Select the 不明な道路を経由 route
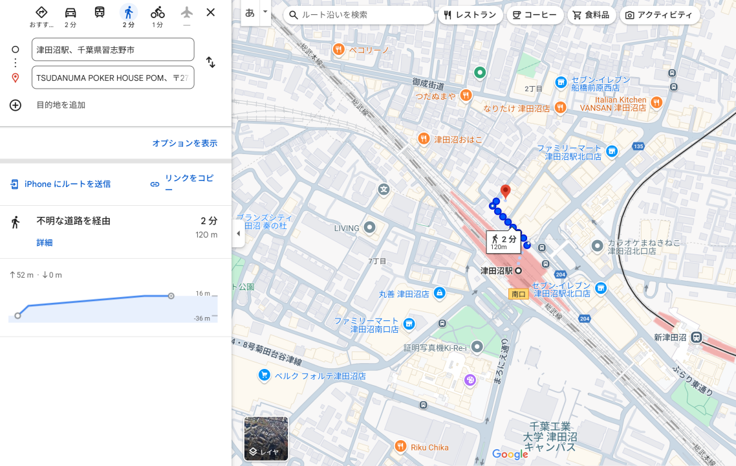Viewport: 736px width, 466px height. point(73,221)
